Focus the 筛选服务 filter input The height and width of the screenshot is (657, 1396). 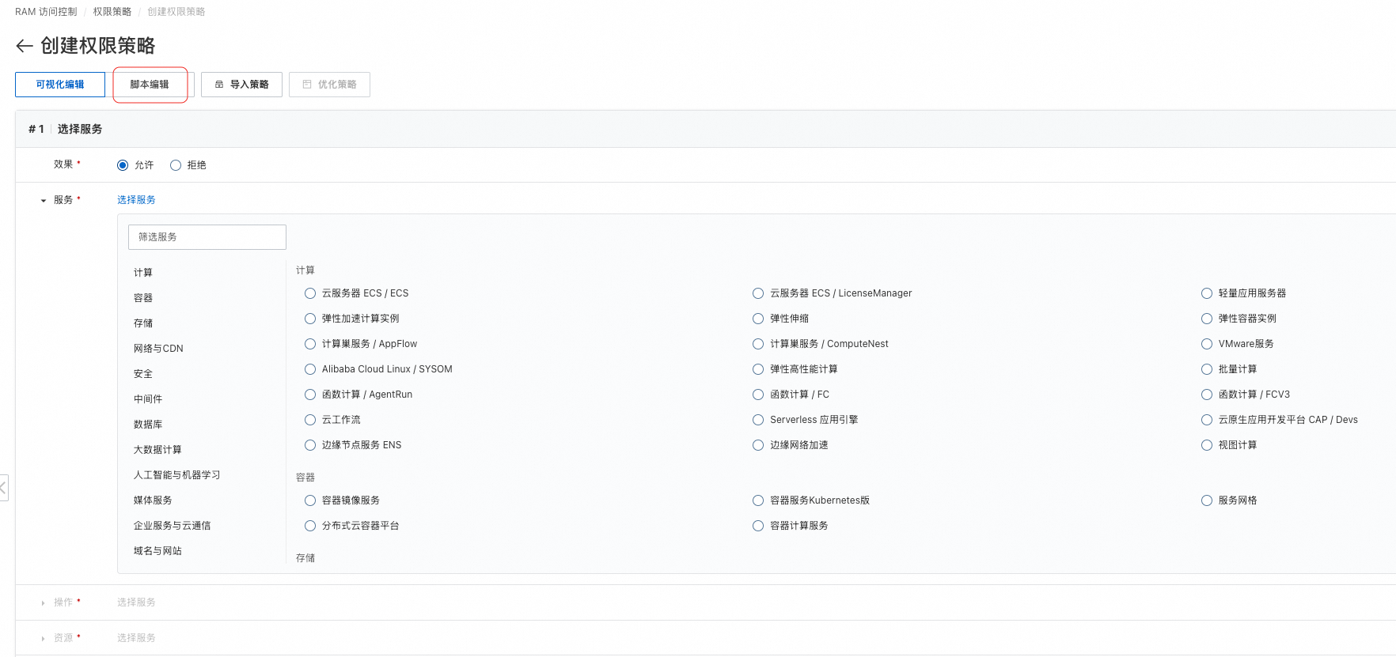(x=207, y=237)
